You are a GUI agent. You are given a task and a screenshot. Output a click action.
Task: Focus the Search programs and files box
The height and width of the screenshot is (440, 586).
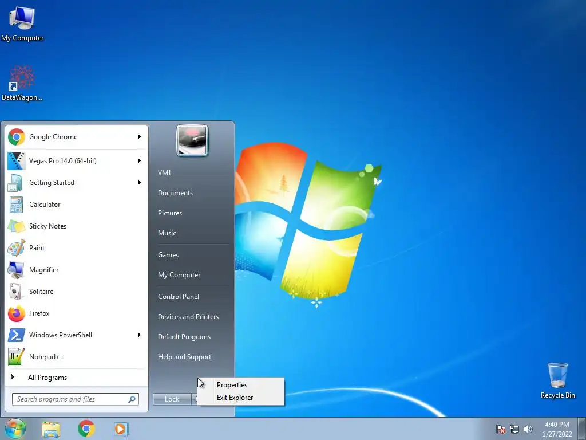(x=76, y=399)
